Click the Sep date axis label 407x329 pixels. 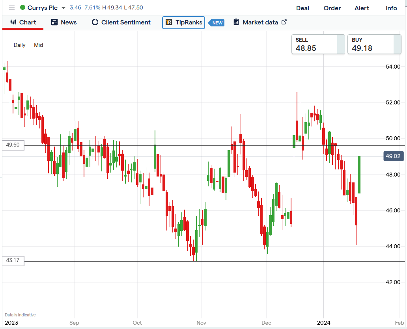(x=74, y=323)
